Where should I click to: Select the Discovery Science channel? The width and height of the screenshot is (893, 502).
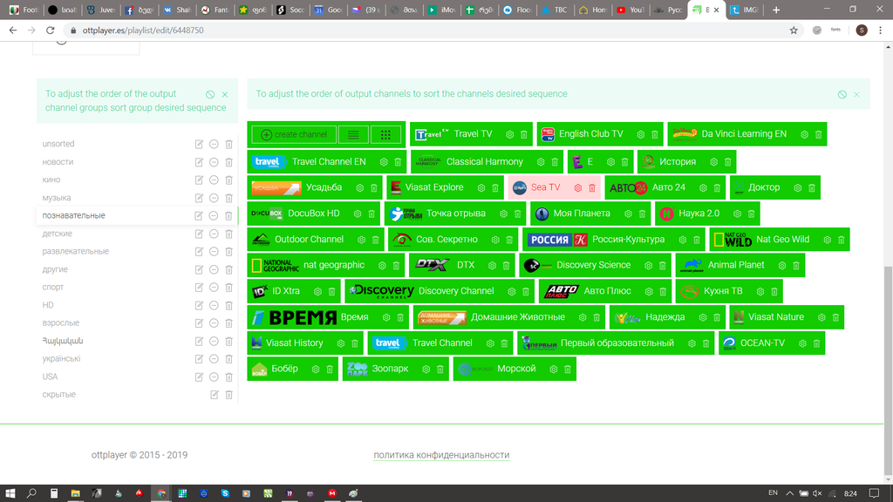[595, 265]
